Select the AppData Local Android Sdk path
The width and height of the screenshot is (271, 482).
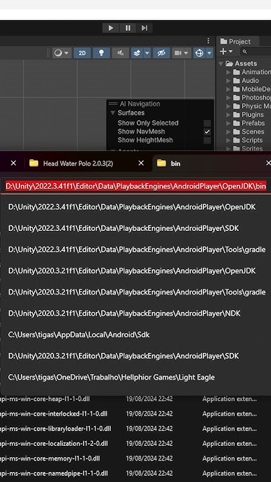coord(79,335)
